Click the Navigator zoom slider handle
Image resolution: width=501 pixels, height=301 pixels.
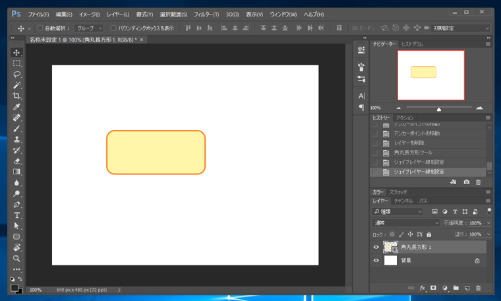(x=438, y=109)
